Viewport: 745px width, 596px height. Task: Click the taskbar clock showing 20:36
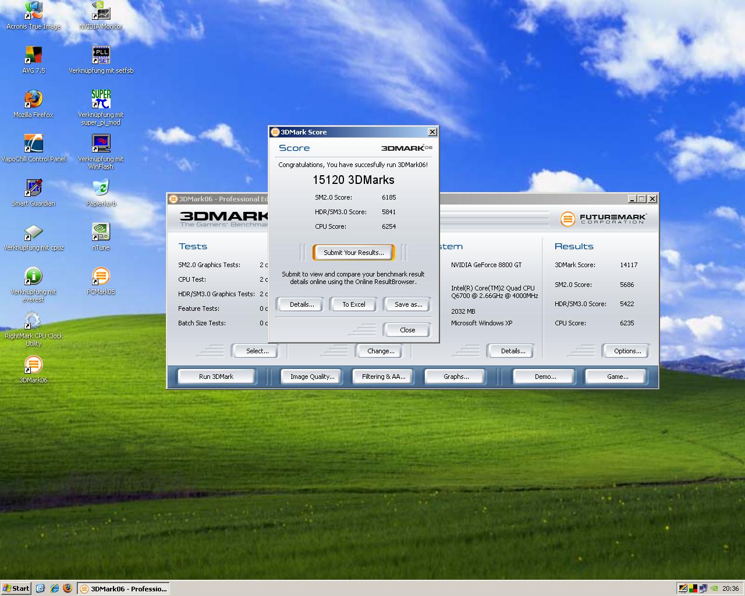pos(730,588)
